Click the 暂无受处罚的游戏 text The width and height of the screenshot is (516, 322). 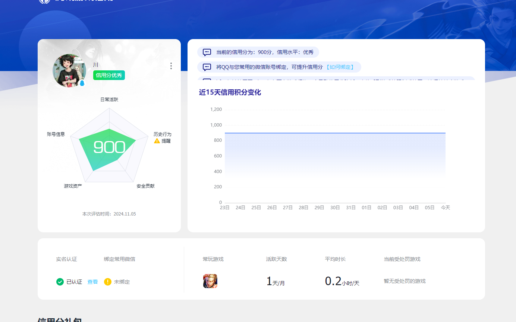pyautogui.click(x=405, y=281)
